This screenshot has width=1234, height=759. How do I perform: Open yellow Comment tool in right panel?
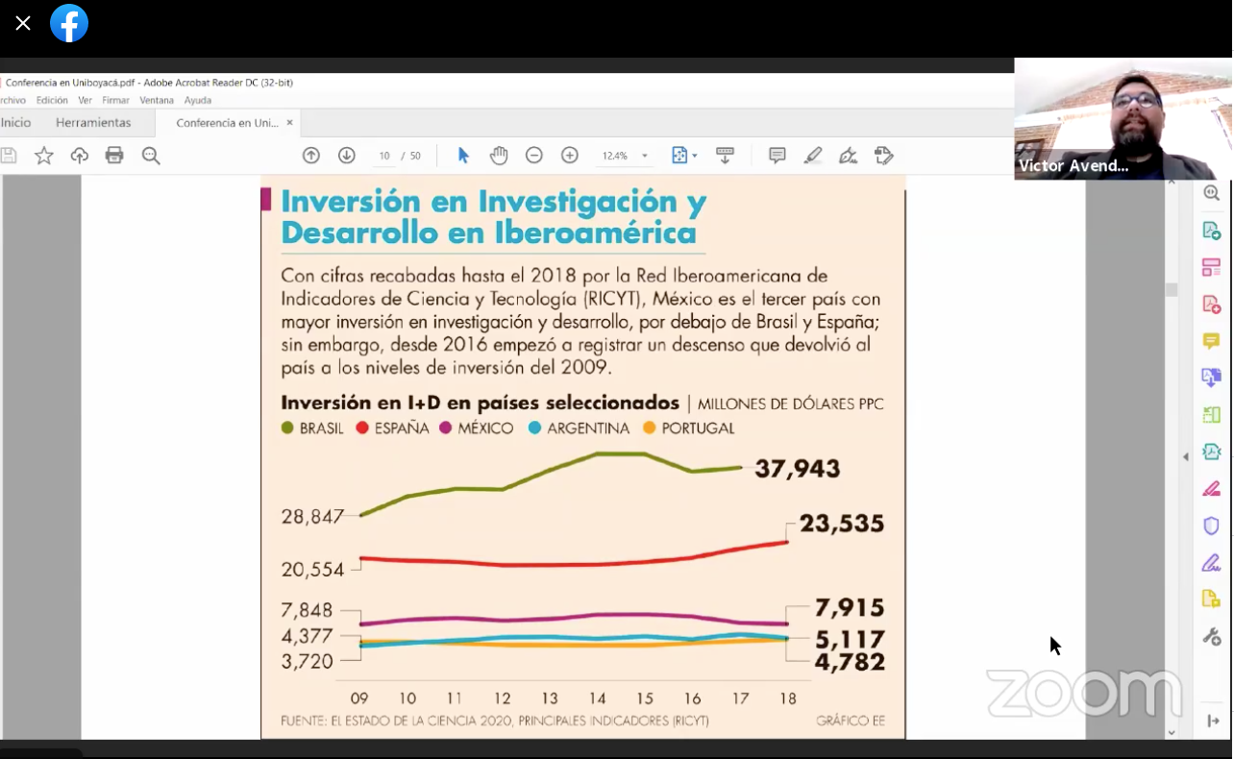(x=1212, y=342)
